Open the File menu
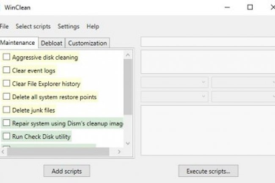This screenshot has height=183, width=275. point(4,26)
